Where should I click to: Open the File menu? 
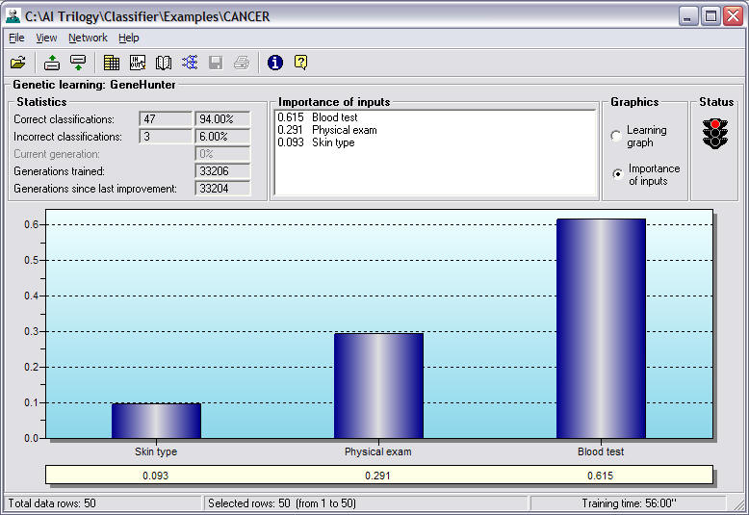pos(16,38)
